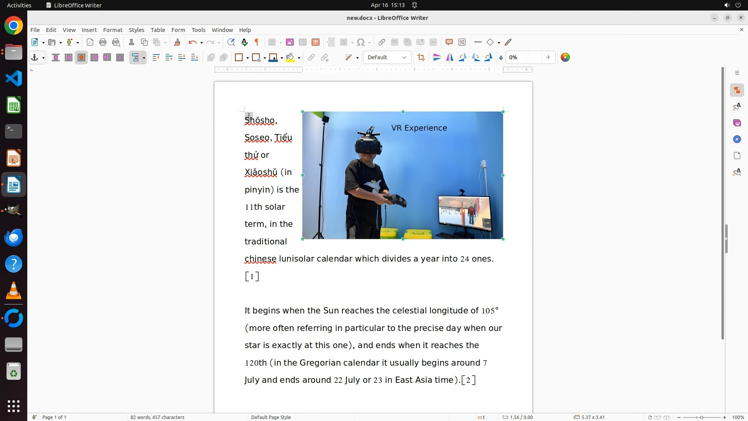Toggle Formatting Marks paragraph symbol
Screen dimensions: 748x421
(257, 42)
